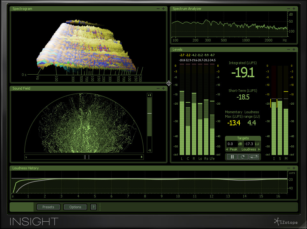Viewport: 307px width, 229px height.
Task: Minimize the Levels panel
Action: tap(289, 49)
